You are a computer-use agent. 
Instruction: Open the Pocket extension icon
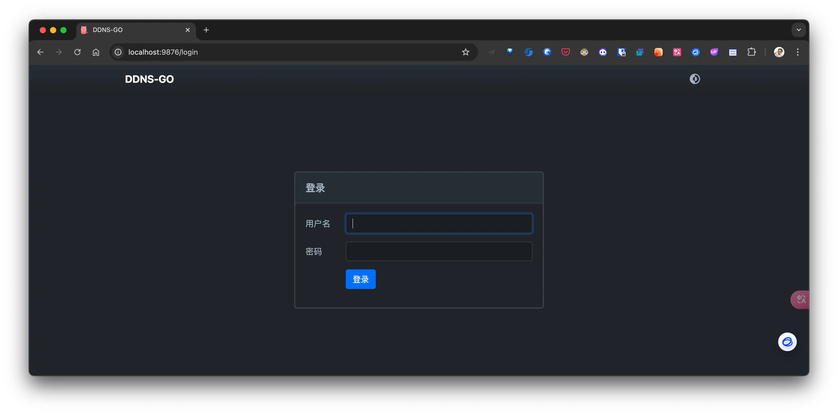point(565,52)
